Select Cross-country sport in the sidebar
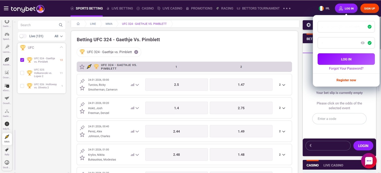The width and height of the screenshot is (381, 173). (7, 74)
